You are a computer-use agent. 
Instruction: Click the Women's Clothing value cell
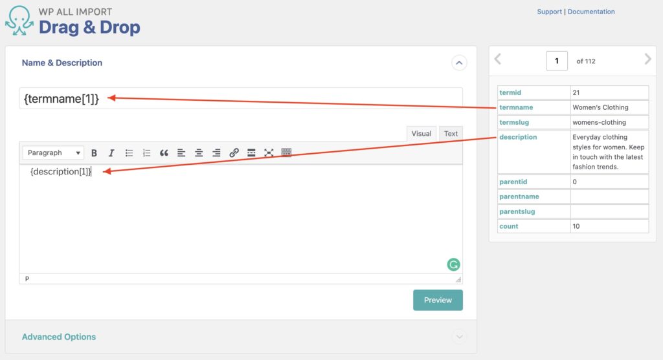point(609,107)
